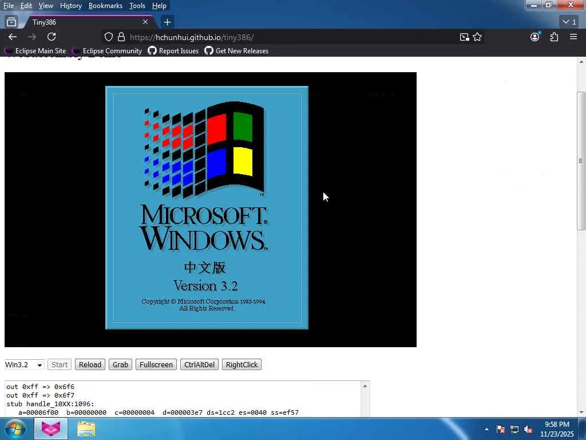The image size is (586, 440).
Task: Reload the page with the refresh icon
Action: point(52,37)
